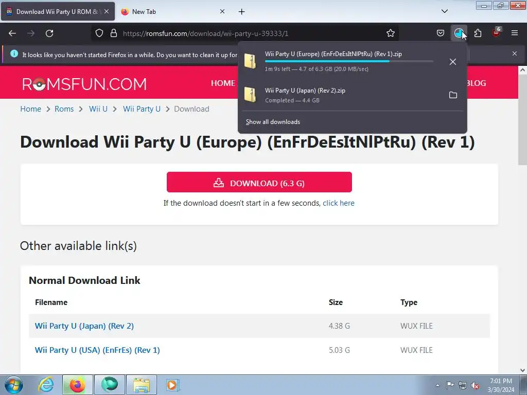Image resolution: width=527 pixels, height=395 pixels.
Task: Open the uBlock Origin extension icon
Action: pos(497,32)
